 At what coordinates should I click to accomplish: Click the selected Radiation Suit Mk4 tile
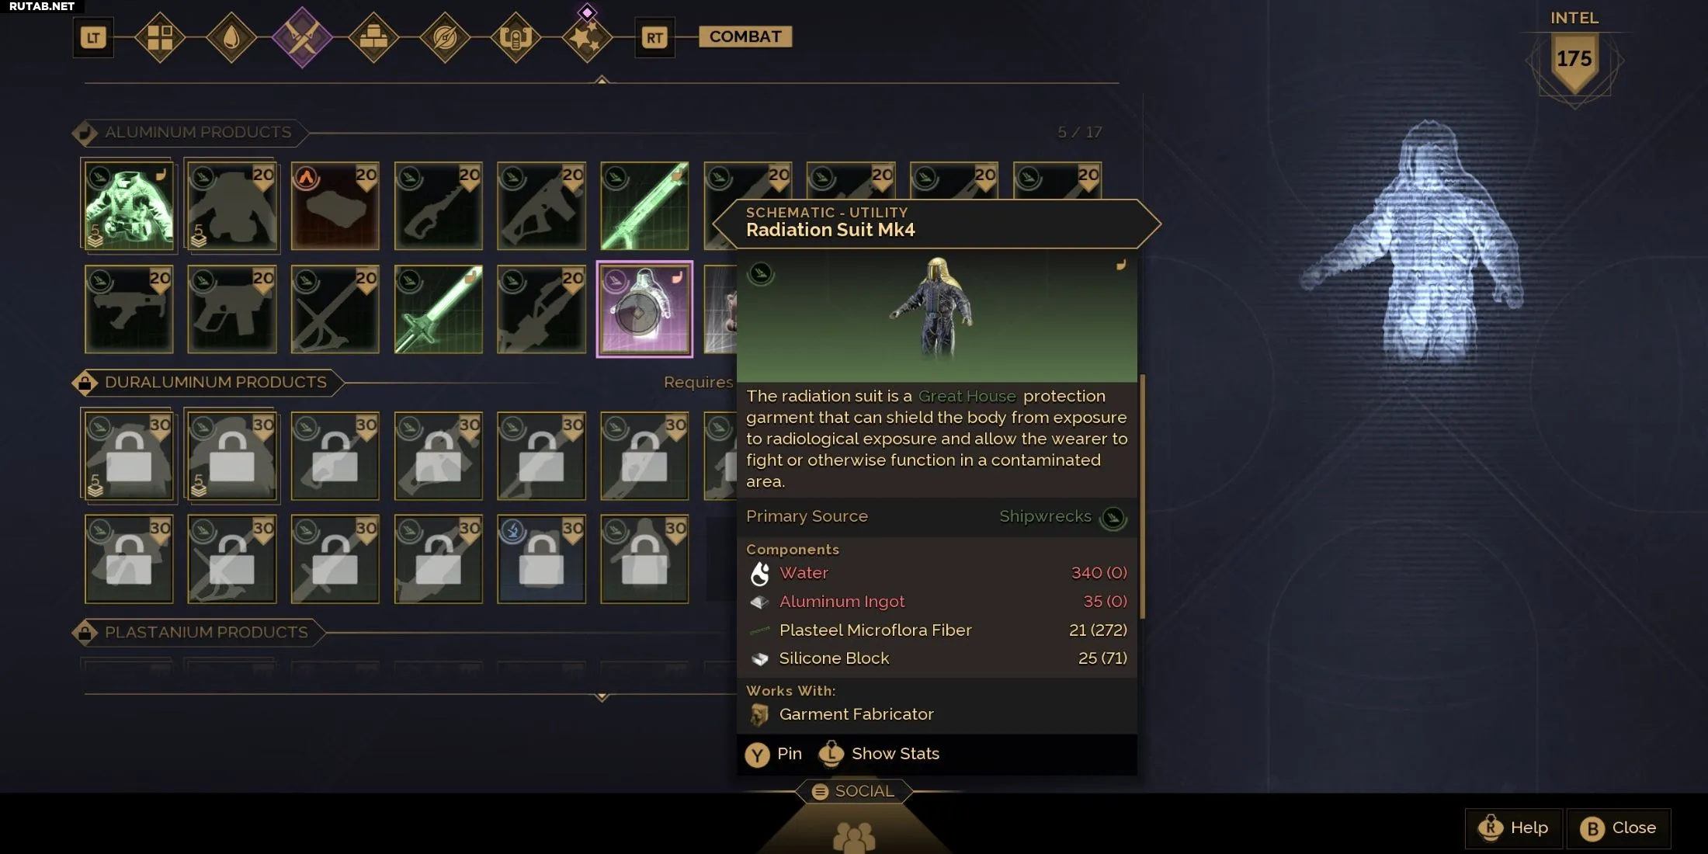point(644,309)
